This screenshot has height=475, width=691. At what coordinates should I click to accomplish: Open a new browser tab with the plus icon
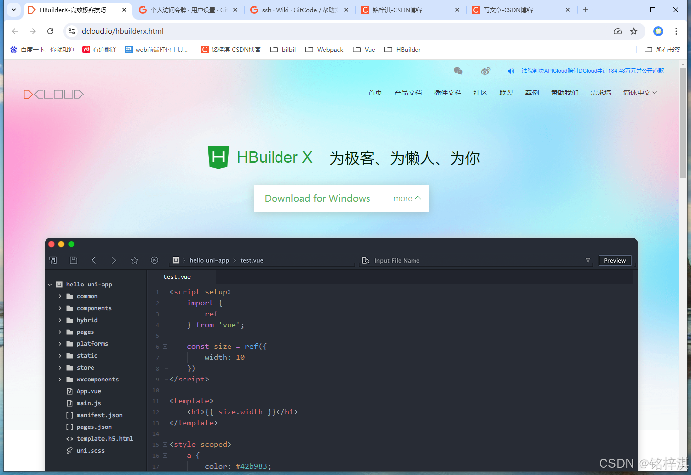(x=586, y=10)
